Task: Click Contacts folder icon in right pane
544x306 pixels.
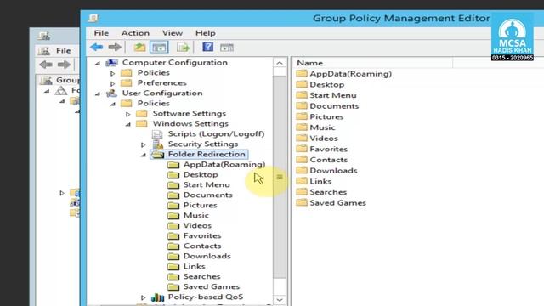Action: (302, 160)
